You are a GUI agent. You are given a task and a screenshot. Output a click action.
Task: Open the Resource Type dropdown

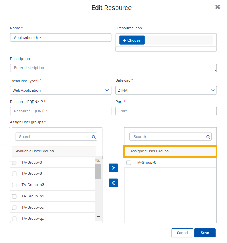click(x=61, y=90)
